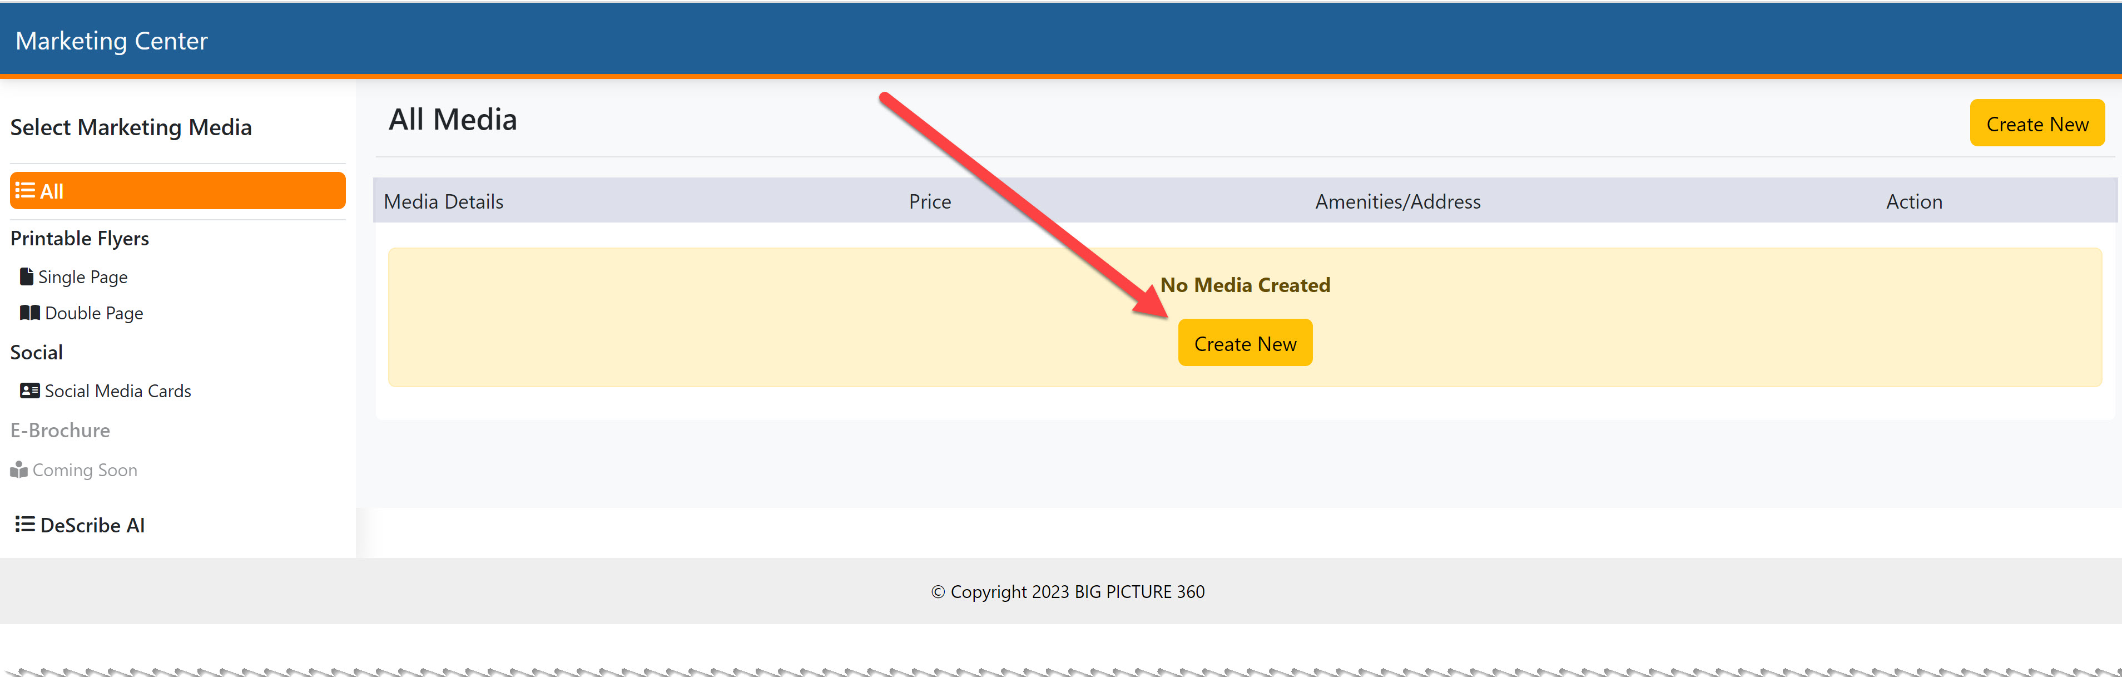Open Single Page flyers
Screen dimensions: 2122x677
(82, 278)
